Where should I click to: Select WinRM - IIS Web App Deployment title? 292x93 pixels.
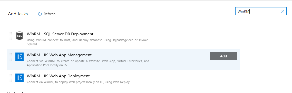click(58, 76)
